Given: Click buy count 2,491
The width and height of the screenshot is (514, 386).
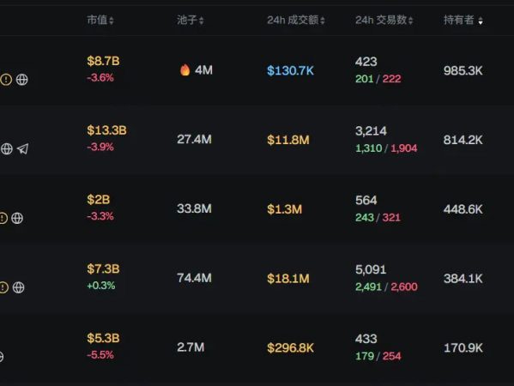Looking at the screenshot, I should click(x=368, y=286).
